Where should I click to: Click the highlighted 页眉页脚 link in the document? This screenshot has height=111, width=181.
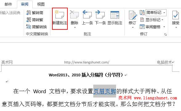tap(105, 91)
